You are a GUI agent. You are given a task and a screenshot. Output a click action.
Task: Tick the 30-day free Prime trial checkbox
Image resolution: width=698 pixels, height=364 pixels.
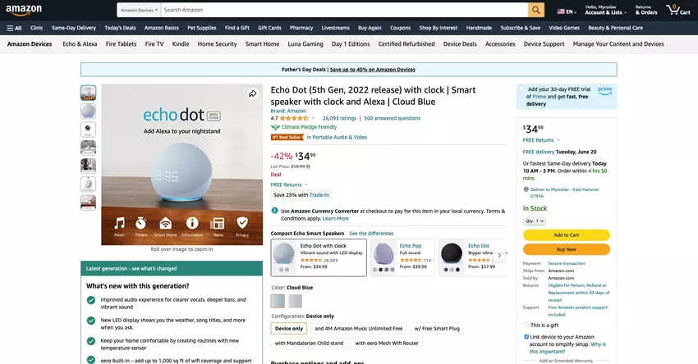click(x=521, y=89)
